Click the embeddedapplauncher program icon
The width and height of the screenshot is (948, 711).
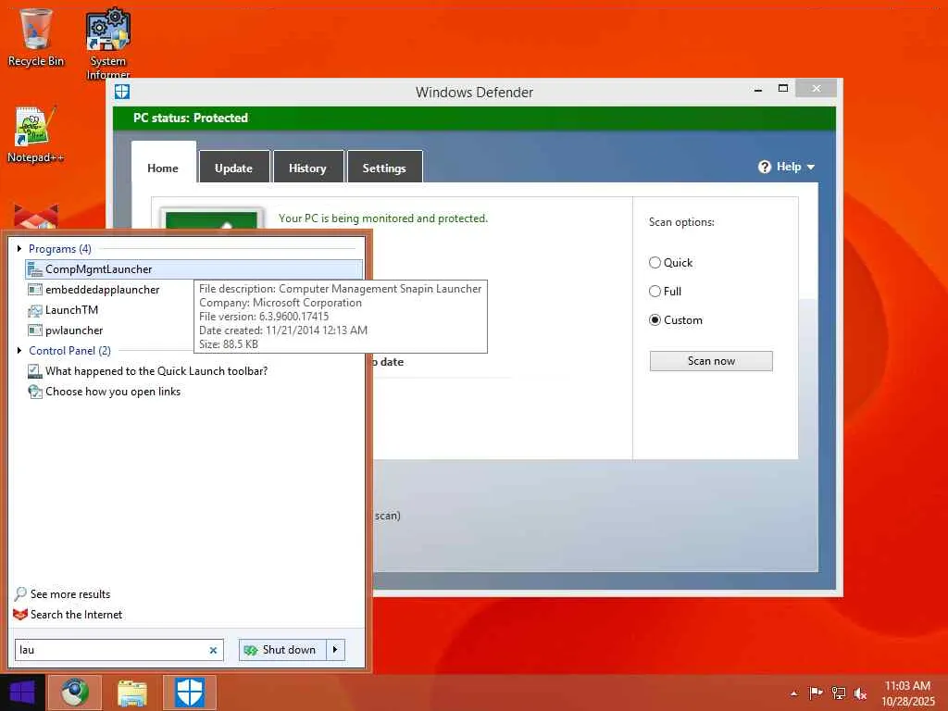click(x=35, y=290)
